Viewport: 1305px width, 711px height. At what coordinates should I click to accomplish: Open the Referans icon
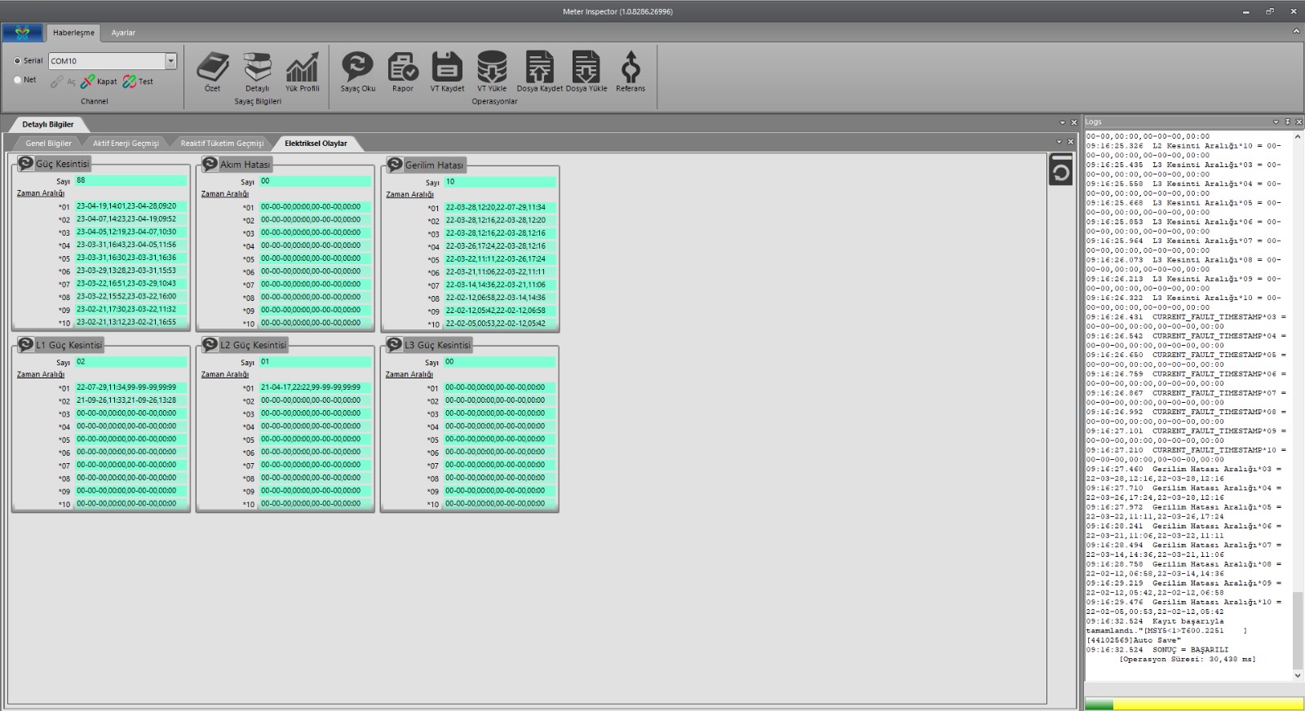coord(630,71)
